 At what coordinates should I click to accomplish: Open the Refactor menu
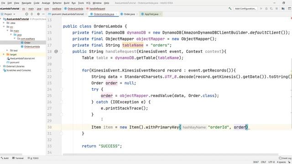pyautogui.click(x=57, y=3)
